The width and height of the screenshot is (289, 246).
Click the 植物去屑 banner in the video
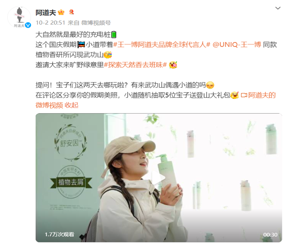coord(71,182)
